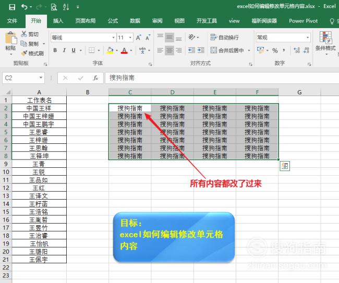
Task: Switch to the Formulas (公式) tab
Action: point(113,21)
